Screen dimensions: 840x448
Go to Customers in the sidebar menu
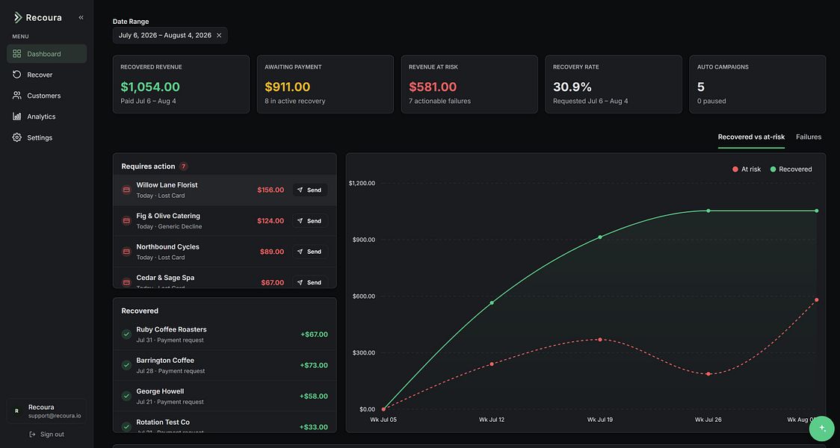click(x=46, y=96)
